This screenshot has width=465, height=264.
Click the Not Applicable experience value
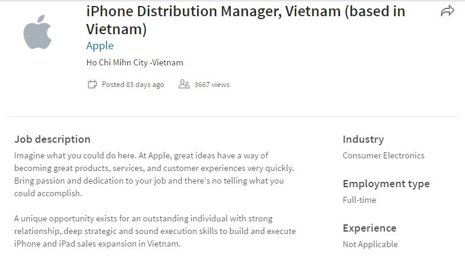[370, 244]
